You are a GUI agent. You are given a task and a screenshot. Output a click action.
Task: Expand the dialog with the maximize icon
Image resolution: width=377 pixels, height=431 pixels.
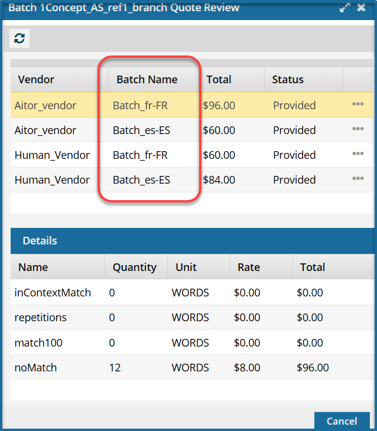click(344, 8)
